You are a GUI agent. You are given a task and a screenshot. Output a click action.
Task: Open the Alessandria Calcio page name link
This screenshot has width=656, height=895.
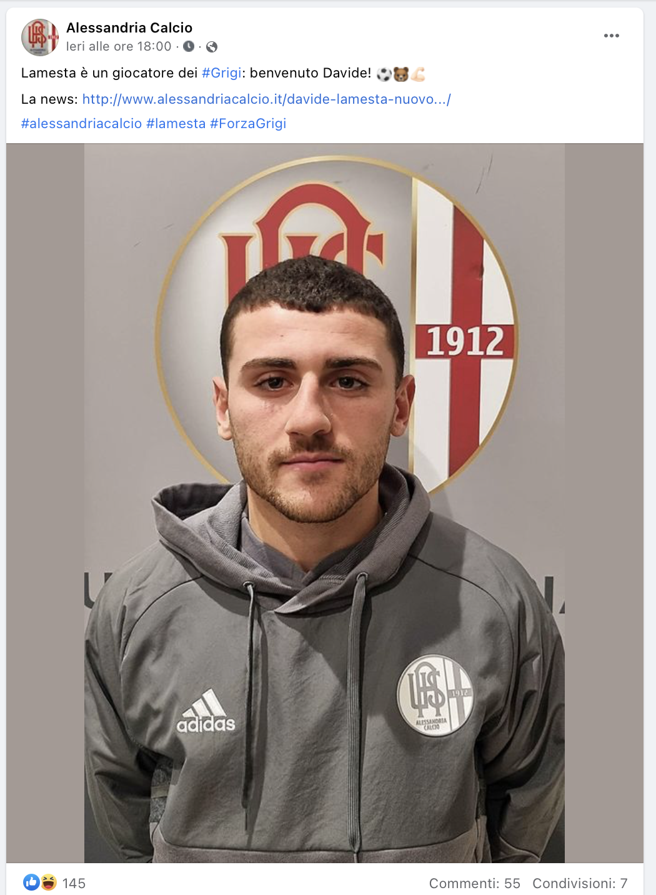click(x=129, y=27)
